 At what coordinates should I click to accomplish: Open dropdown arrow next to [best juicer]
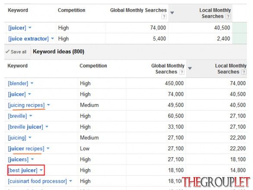41,170
